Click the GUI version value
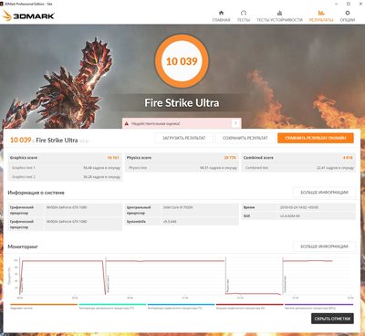 pos(289,215)
